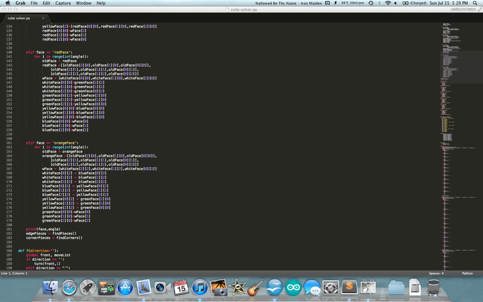Screen dimensions: 483x302
Task: Open iPhoto in the dock
Action: point(219,287)
